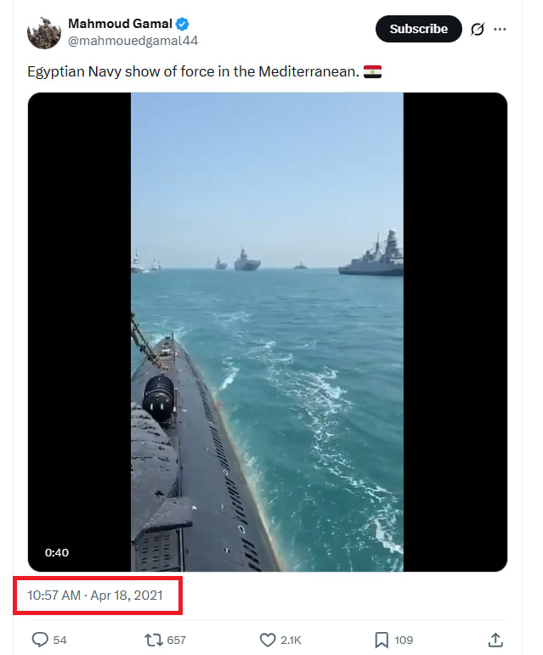This screenshot has height=655, width=543.
Task: Open the Mahmoud Gamal display name link
Action: coord(120,24)
